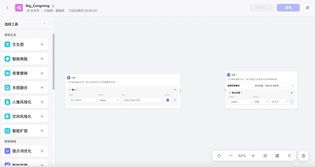Click the 开始 node icon
This screenshot has height=167, width=315.
[x=69, y=78]
